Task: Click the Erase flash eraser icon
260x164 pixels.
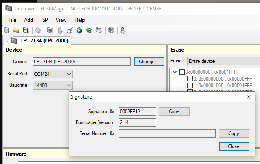Action: click(x=60, y=30)
